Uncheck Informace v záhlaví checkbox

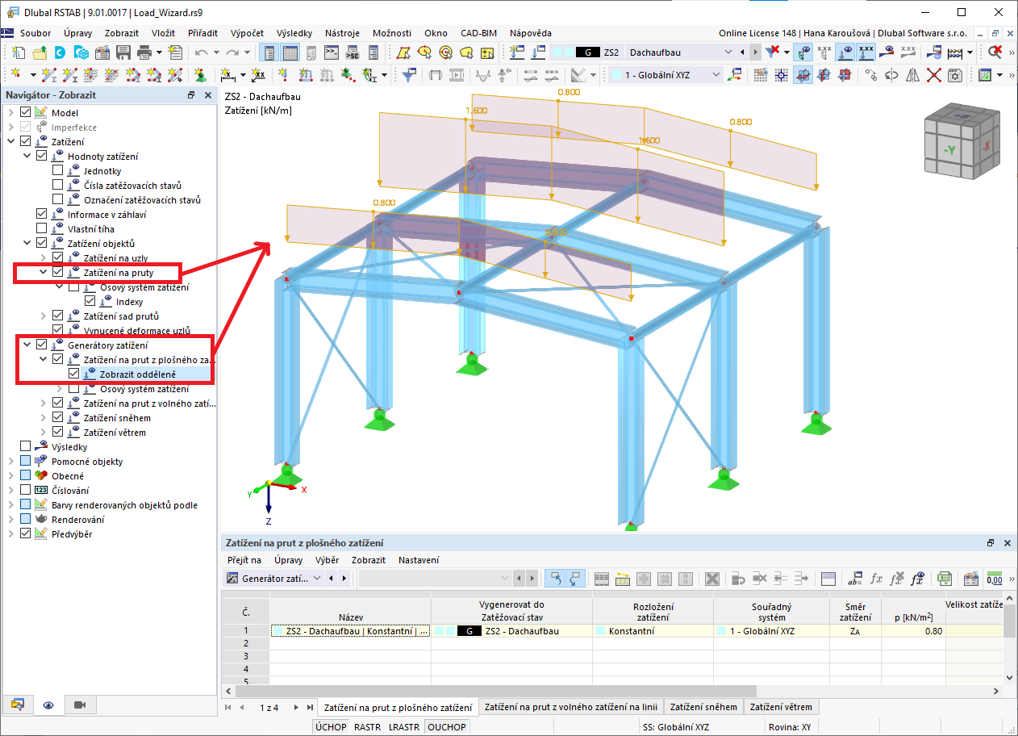pyautogui.click(x=41, y=215)
